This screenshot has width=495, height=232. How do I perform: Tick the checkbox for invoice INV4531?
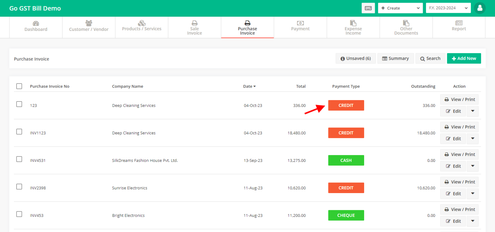19,159
